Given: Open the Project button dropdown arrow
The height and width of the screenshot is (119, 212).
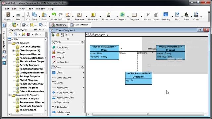Looking at the screenshot, I should tap(13, 16).
